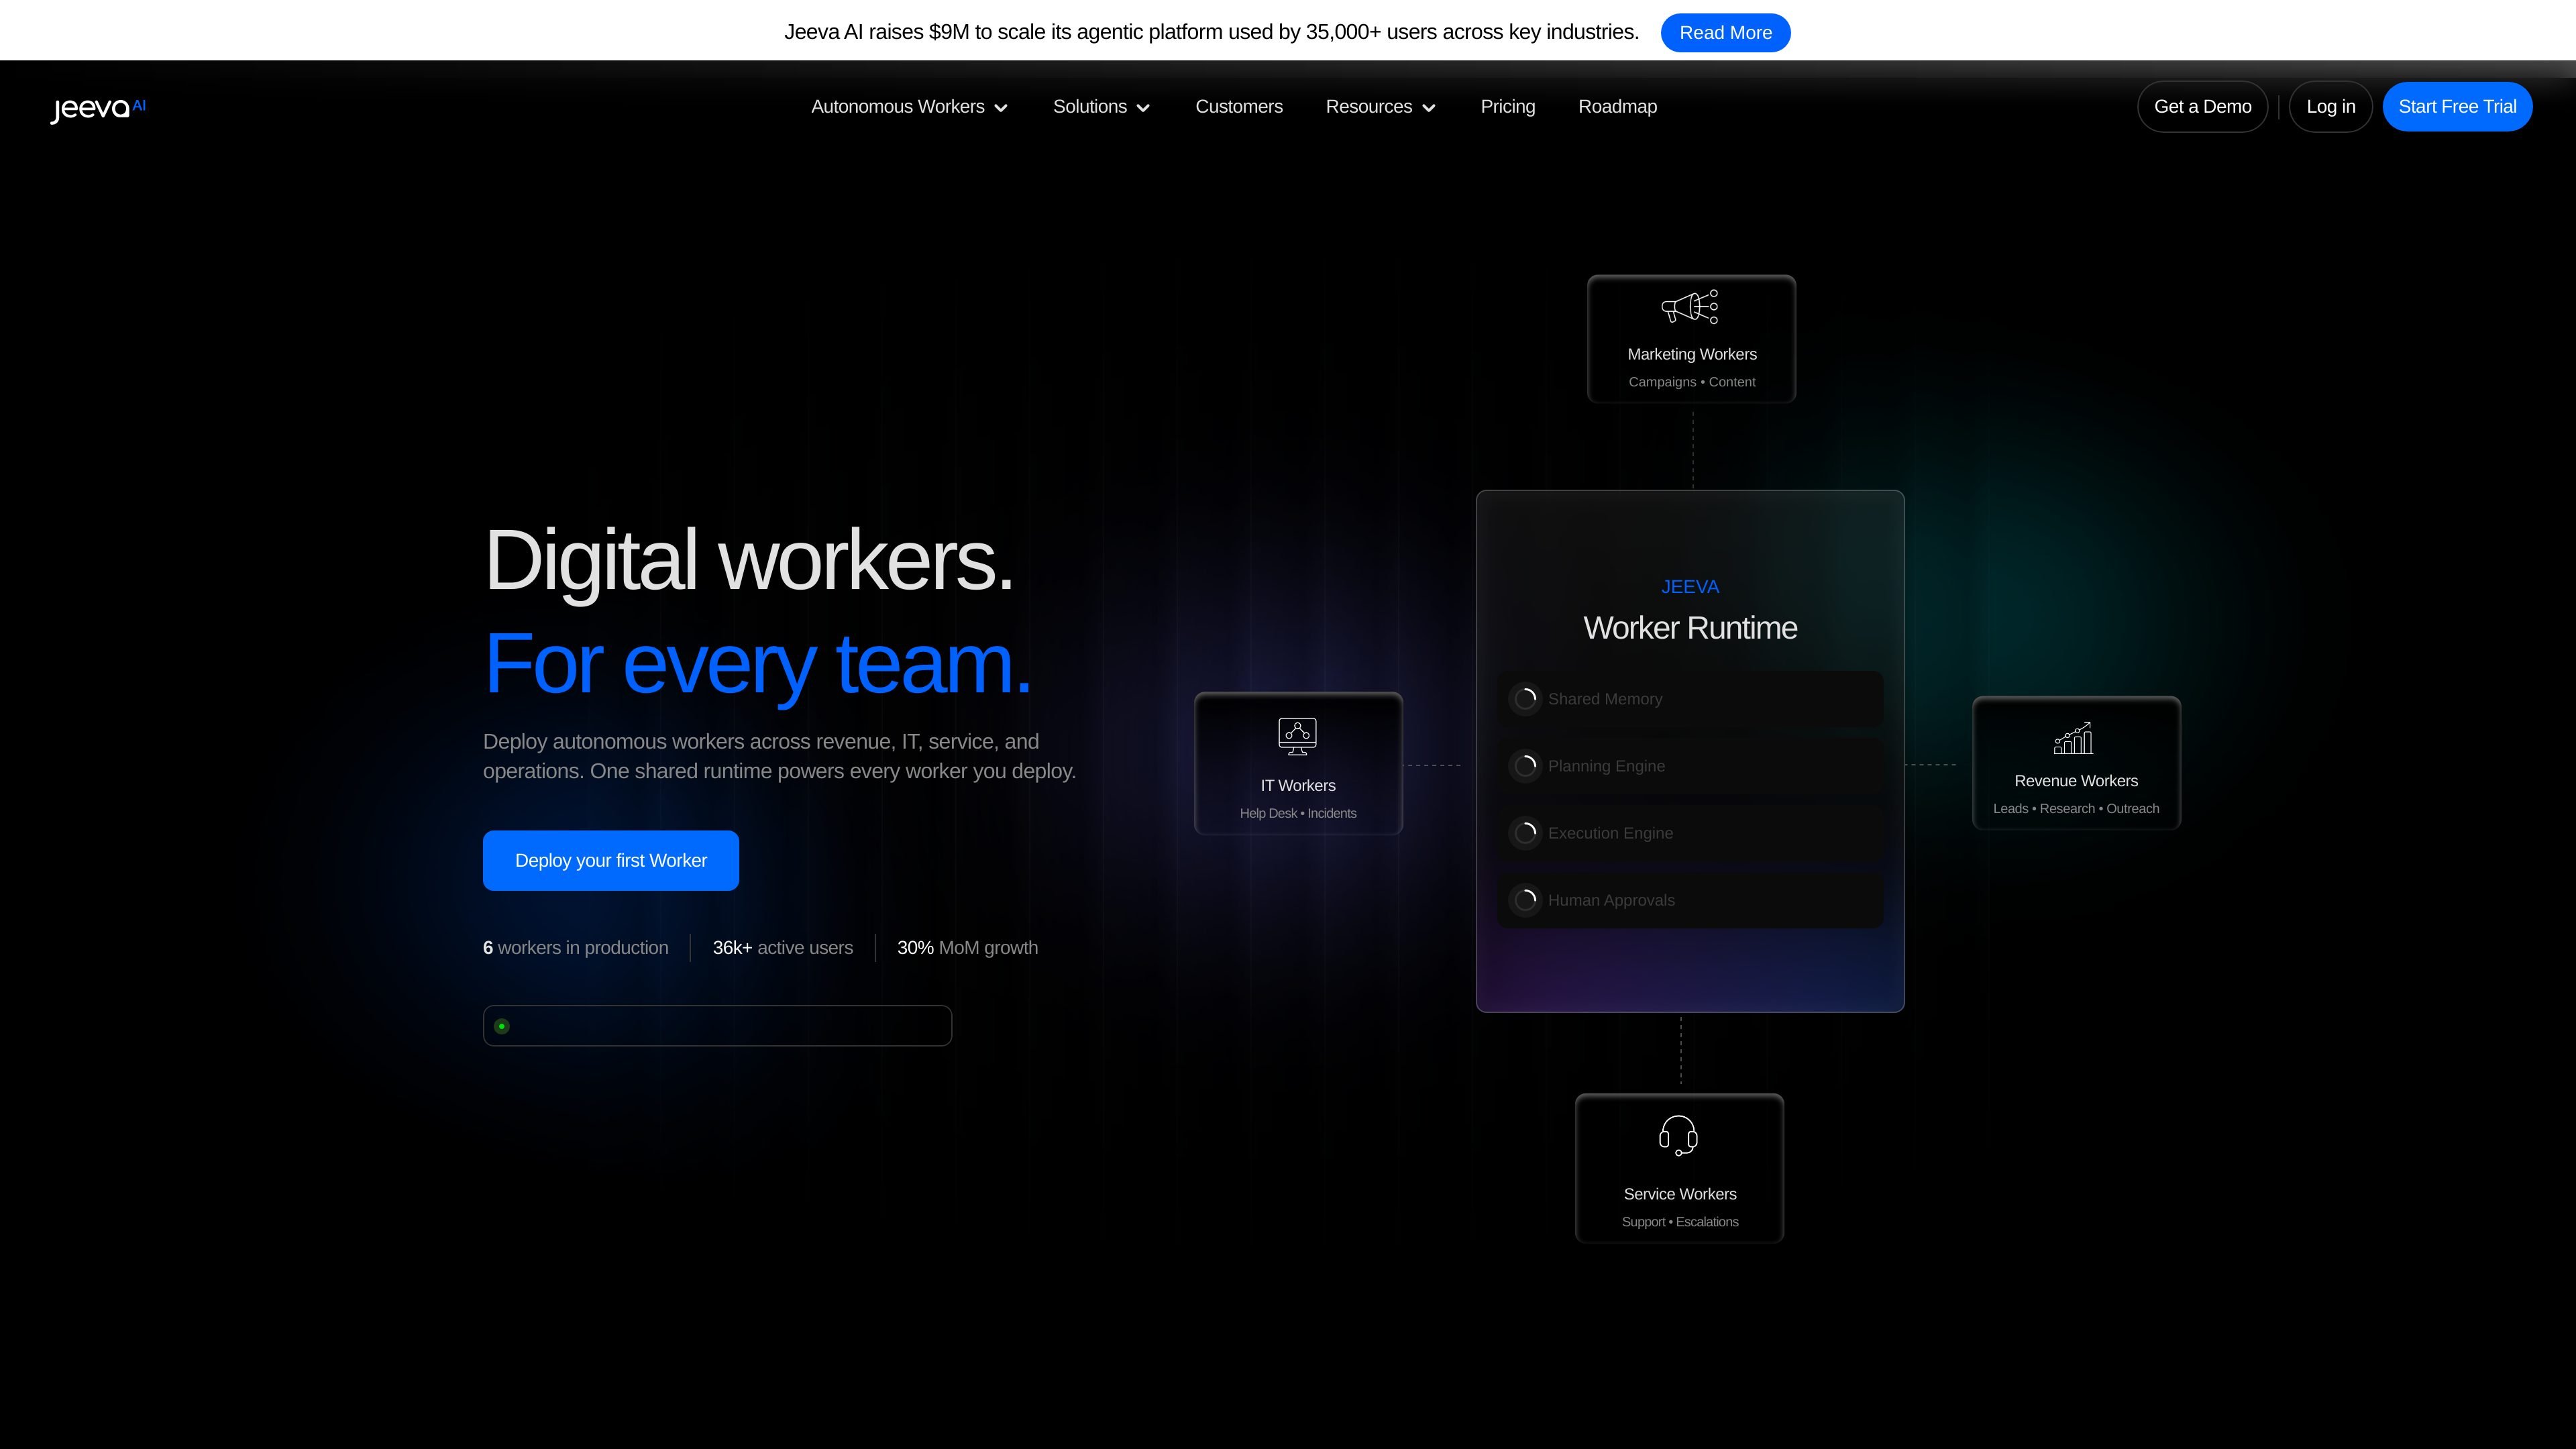This screenshot has height=1449, width=2576.
Task: Click the Revenue Workers bar chart icon
Action: [2073, 738]
